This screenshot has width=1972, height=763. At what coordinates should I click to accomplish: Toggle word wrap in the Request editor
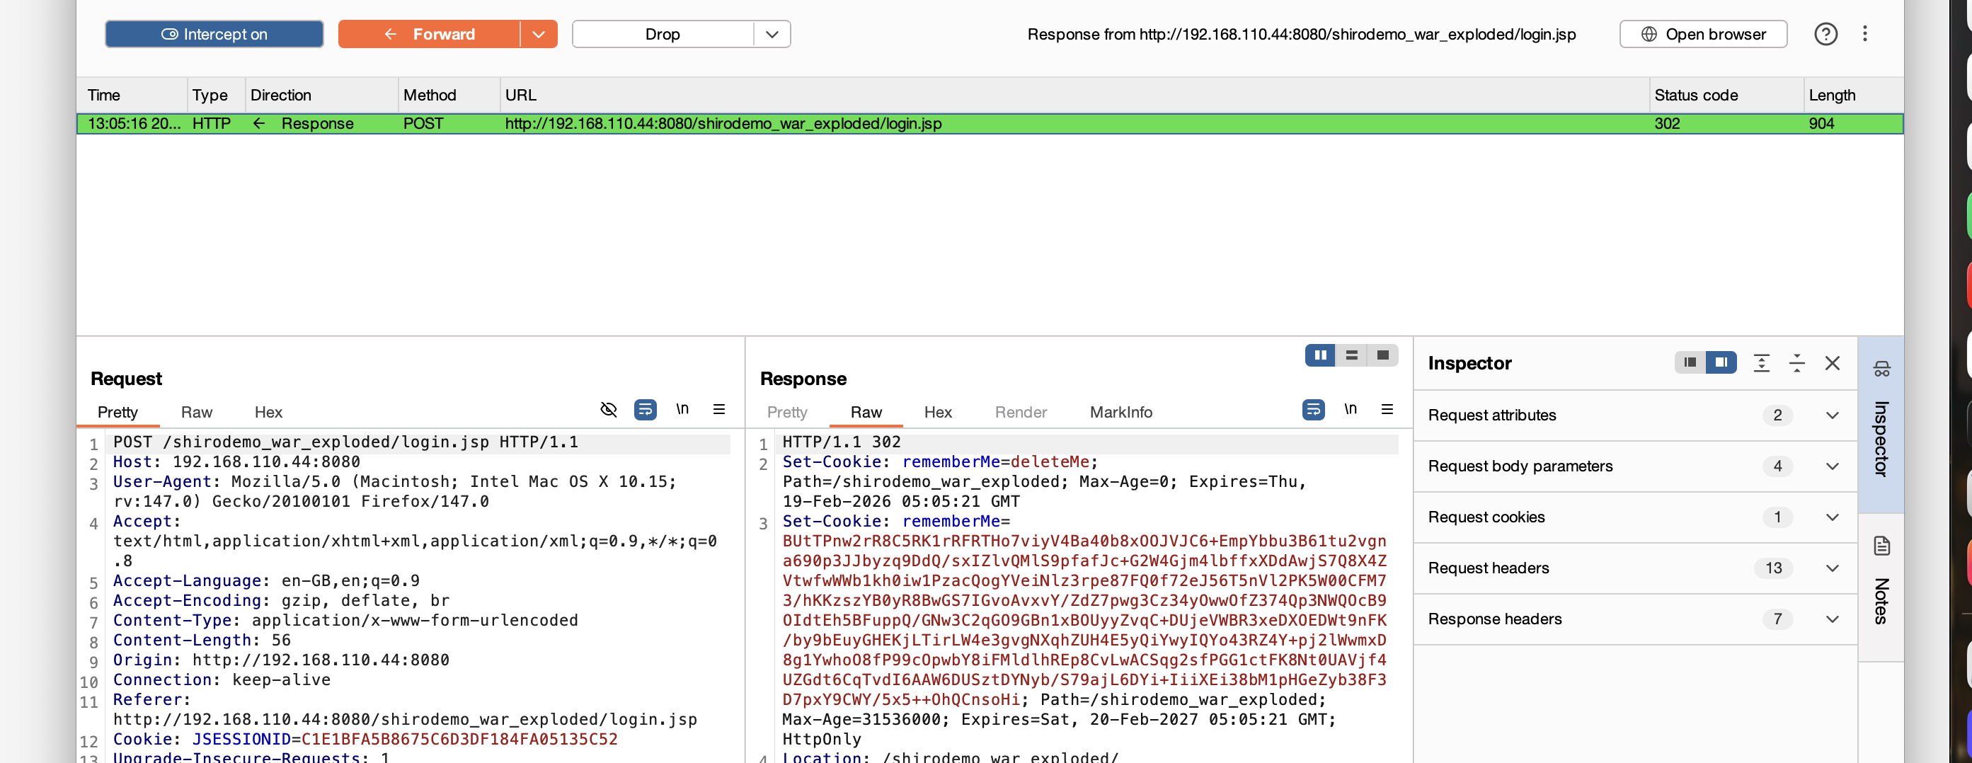click(646, 409)
